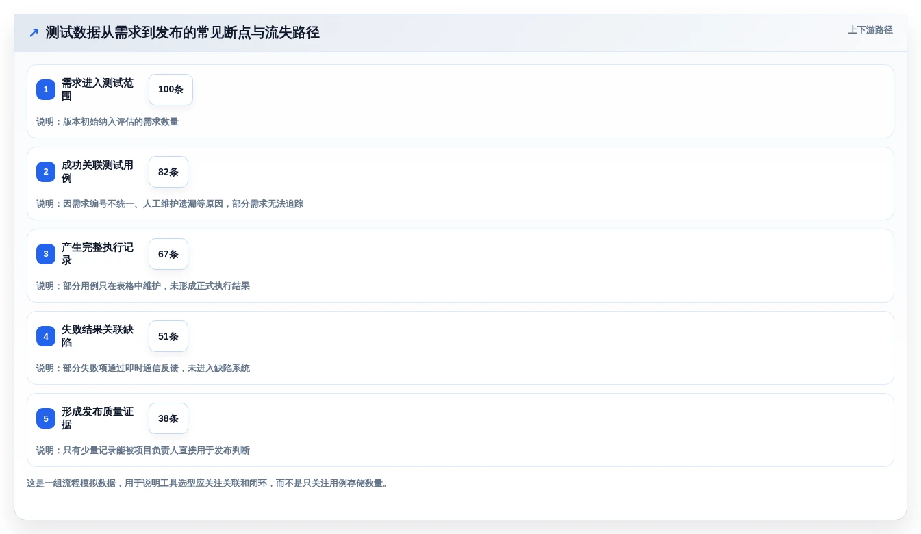921x534 pixels.
Task: Click the step 1 number badge
Action: click(46, 90)
